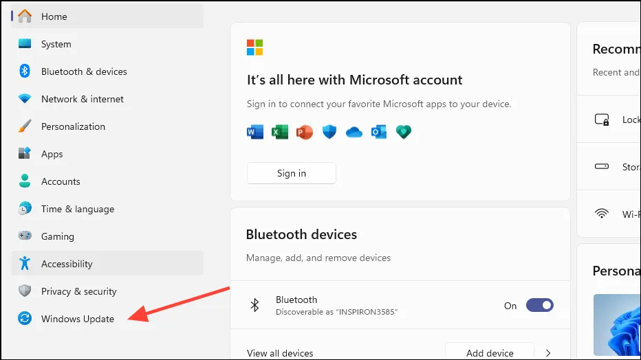641x360 pixels.
Task: Click the 'On' label beside Bluetooth toggle
Action: [x=510, y=306]
